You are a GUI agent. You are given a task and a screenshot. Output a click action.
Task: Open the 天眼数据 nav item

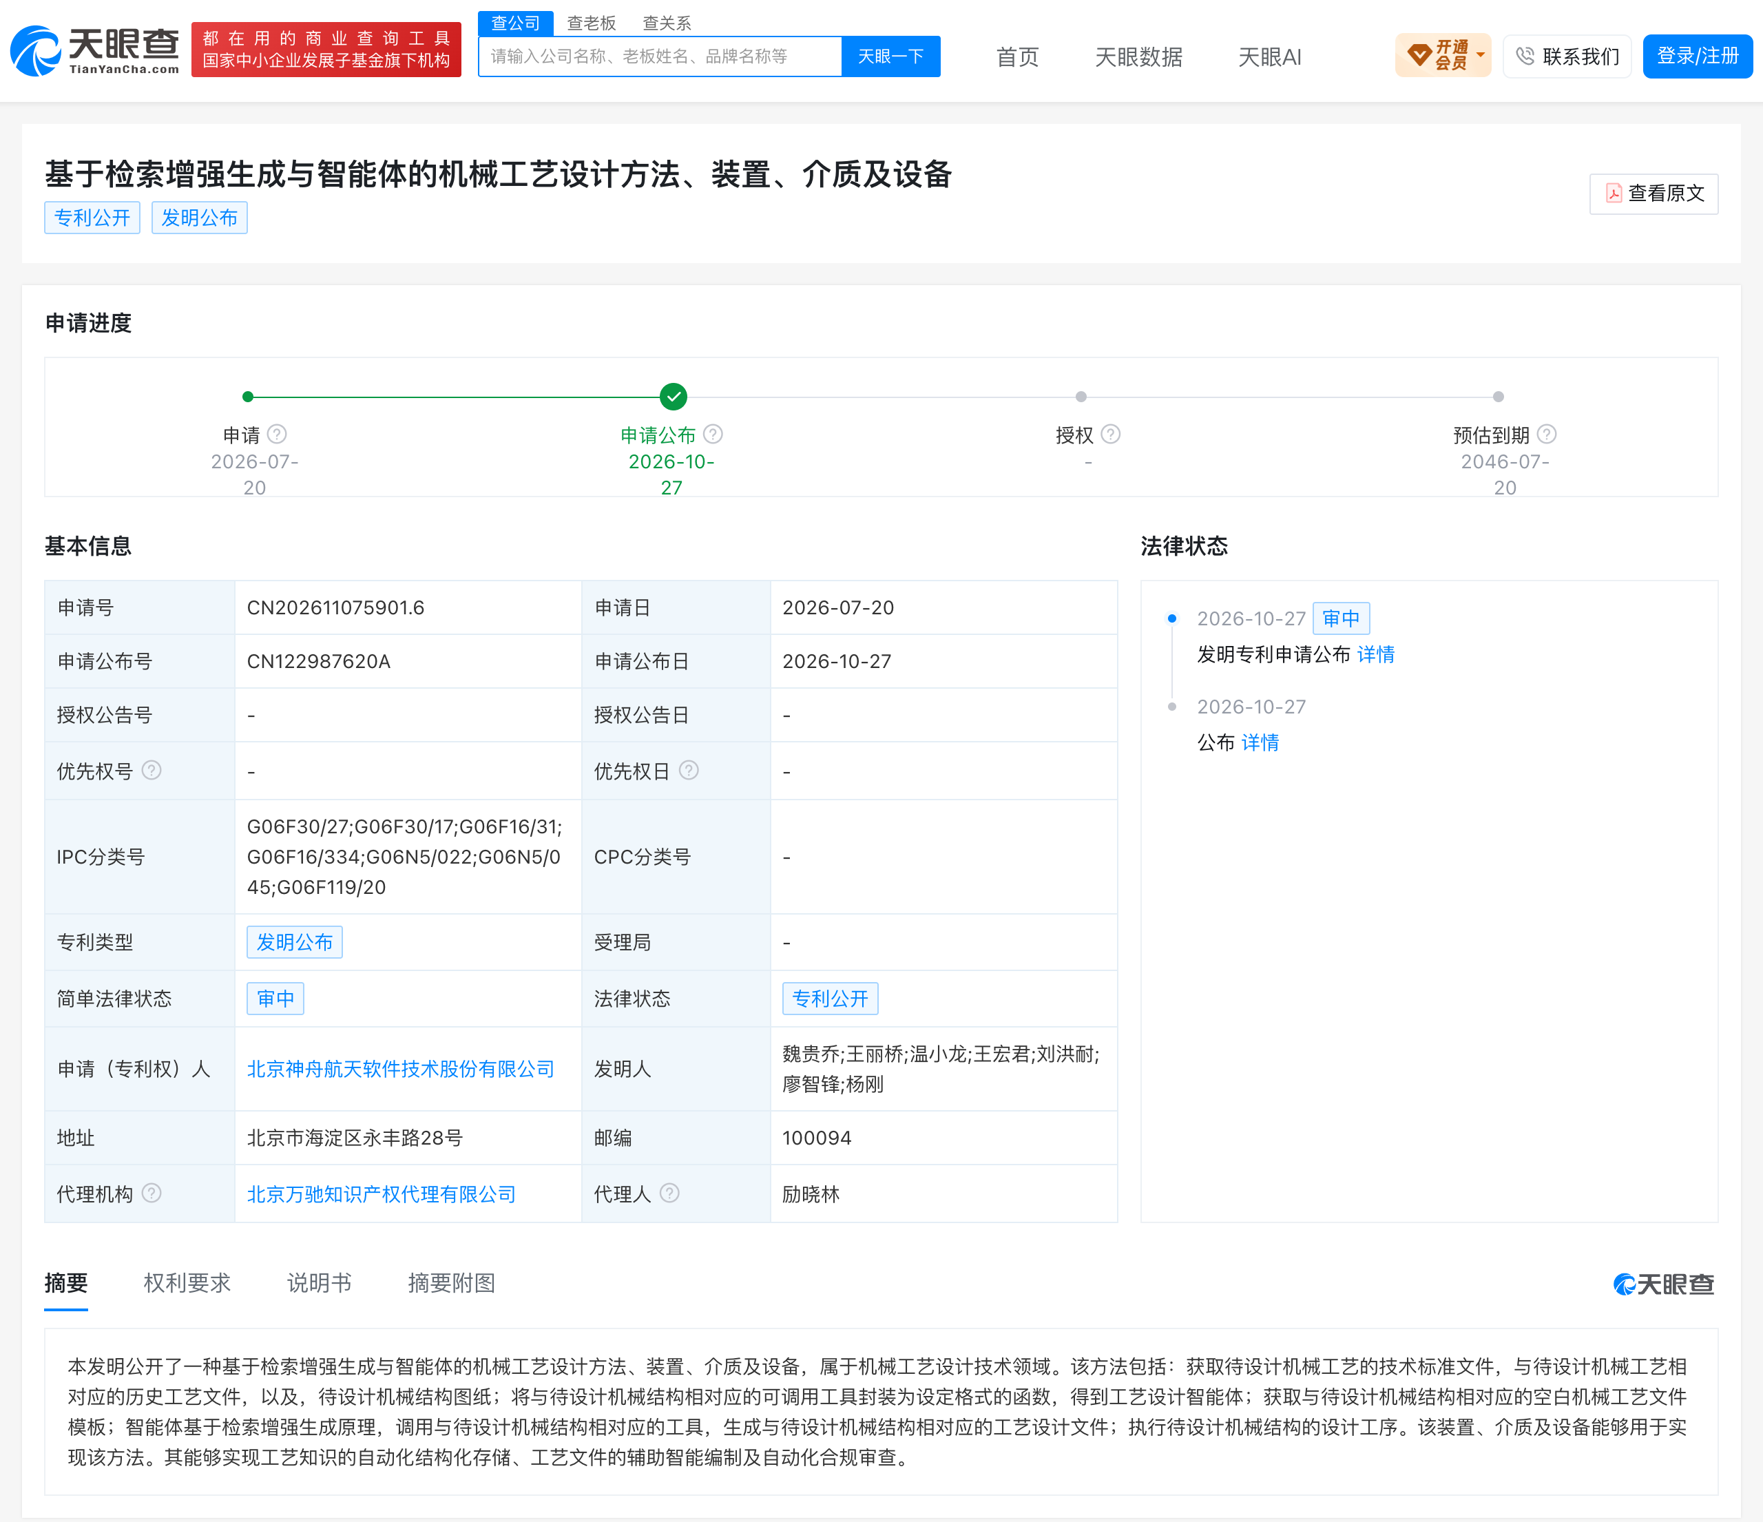pos(1138,57)
